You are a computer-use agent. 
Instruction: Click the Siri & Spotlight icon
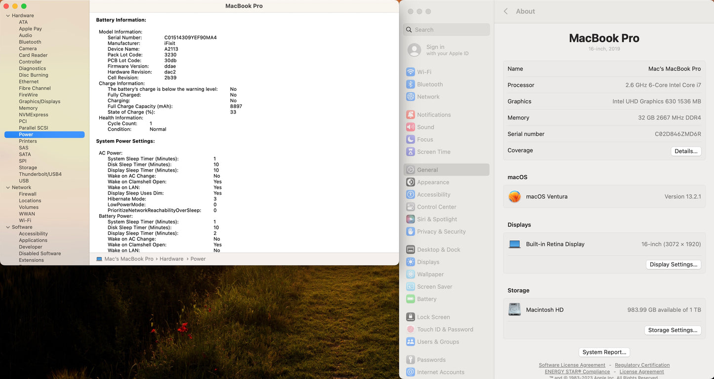tap(410, 219)
